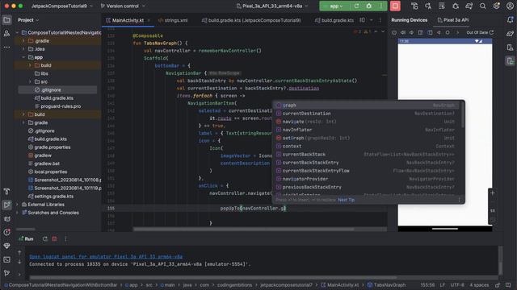
Task: Choose navInflater completion suggestion
Action: coord(367,130)
